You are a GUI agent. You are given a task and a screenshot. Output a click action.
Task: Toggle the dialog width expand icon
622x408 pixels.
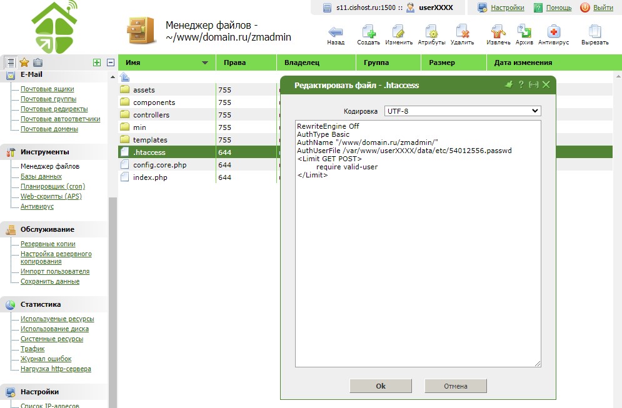point(533,85)
